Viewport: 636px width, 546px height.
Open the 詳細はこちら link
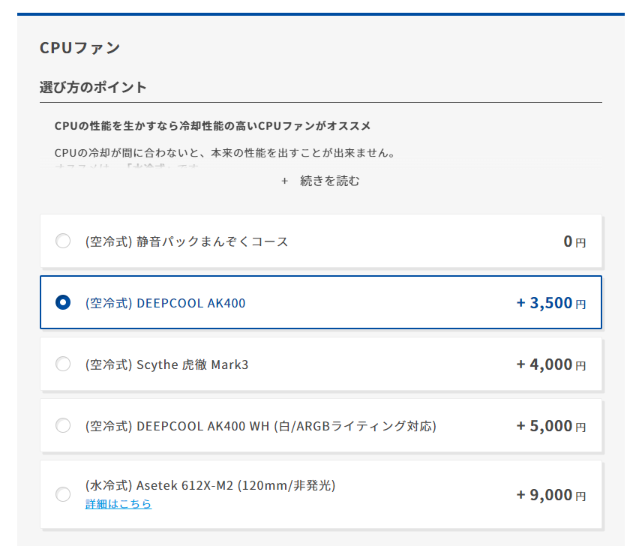(118, 504)
